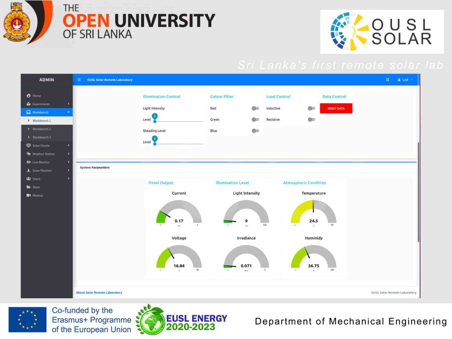The height and width of the screenshot is (339, 452).
Task: Expand the Weather Station menu chevron
Action: click(x=68, y=154)
